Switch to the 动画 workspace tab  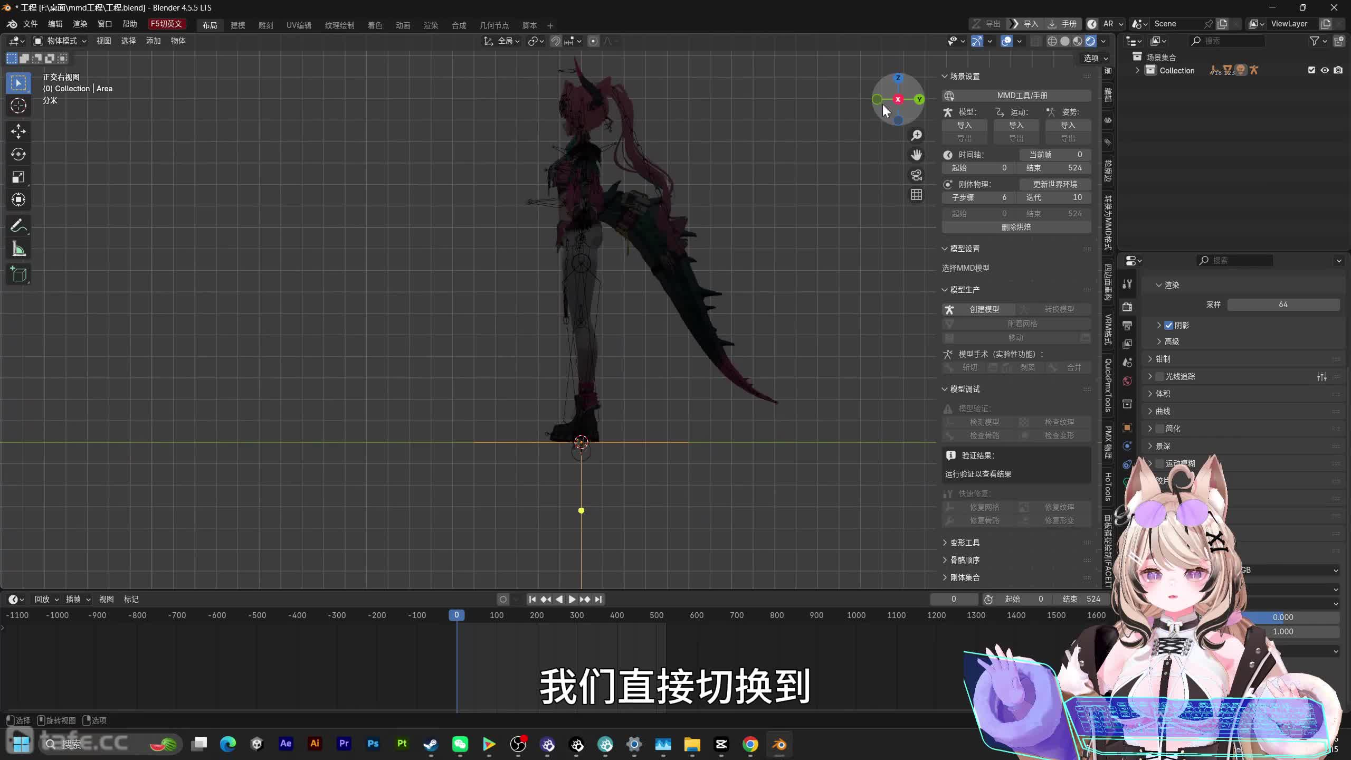[403, 25]
